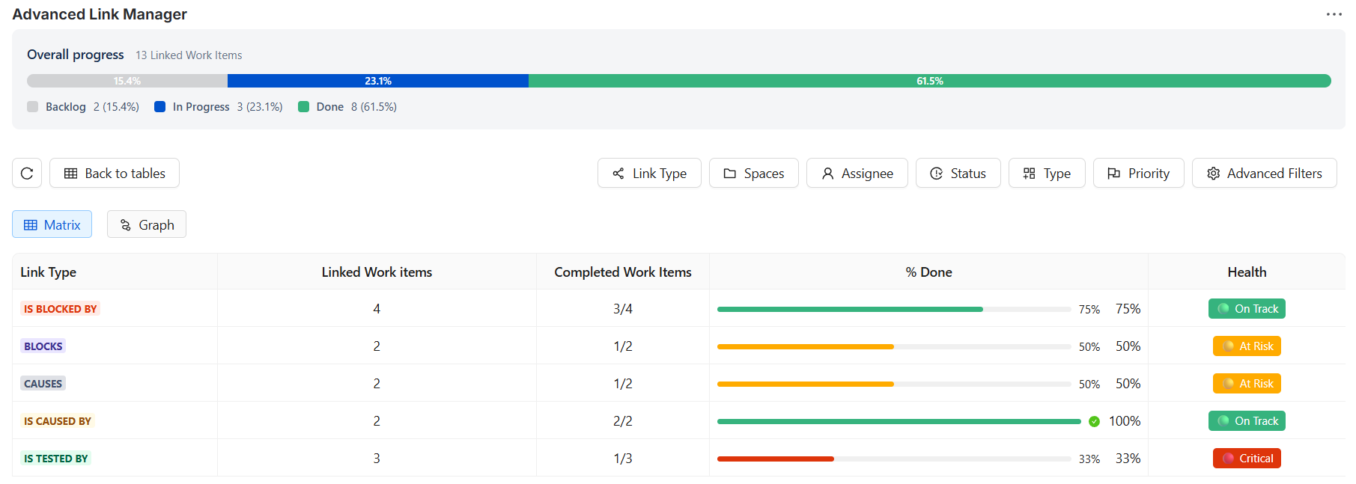Click the Critical health badge
Image resolution: width=1356 pixels, height=484 pixels.
pos(1247,459)
